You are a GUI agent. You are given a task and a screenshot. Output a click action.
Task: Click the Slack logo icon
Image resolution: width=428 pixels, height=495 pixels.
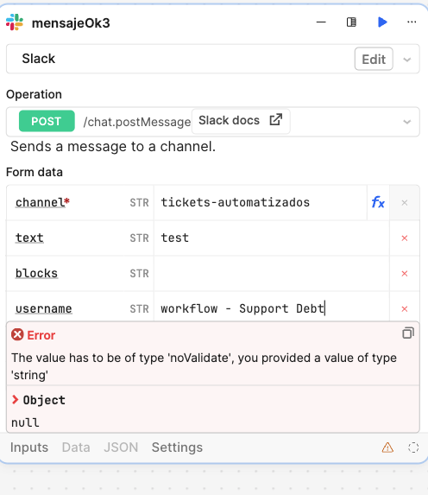(15, 22)
